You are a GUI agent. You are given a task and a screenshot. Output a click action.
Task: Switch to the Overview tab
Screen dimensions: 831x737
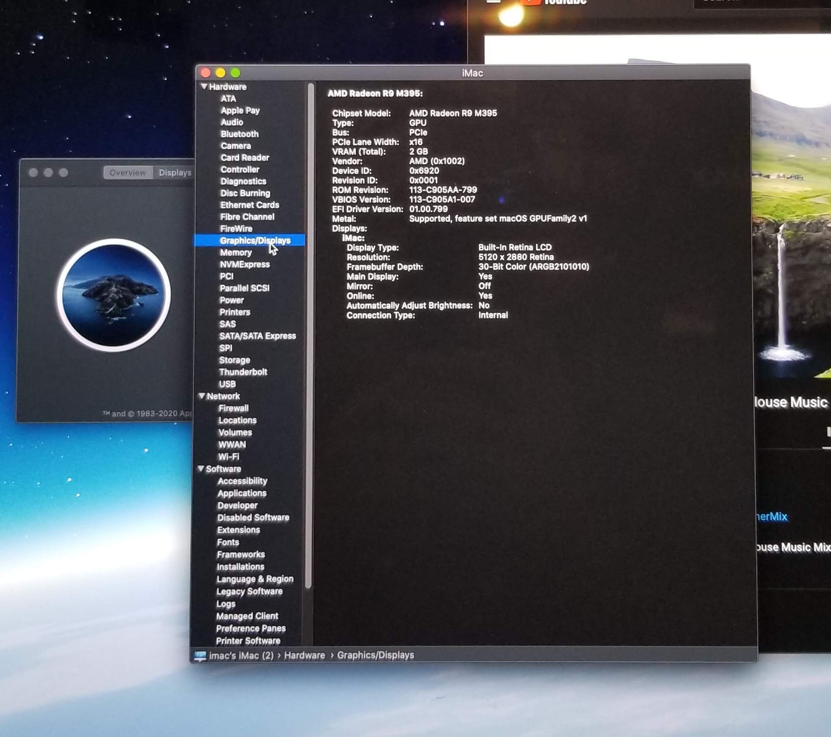pos(128,172)
